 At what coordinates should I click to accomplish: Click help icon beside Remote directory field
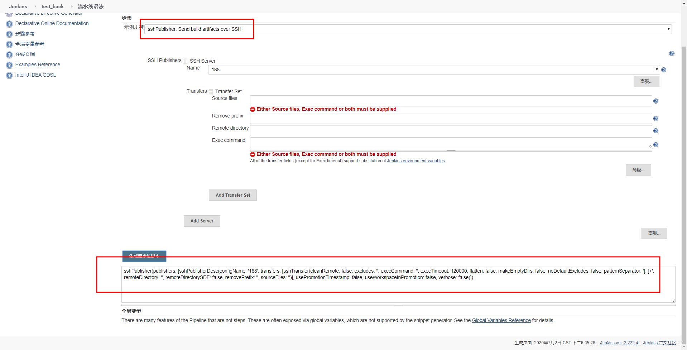655,131
